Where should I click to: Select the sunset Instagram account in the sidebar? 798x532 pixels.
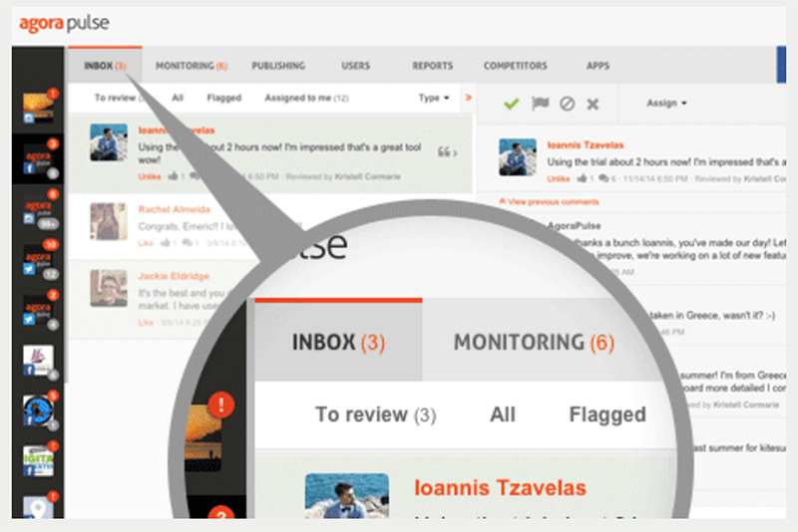tap(39, 108)
